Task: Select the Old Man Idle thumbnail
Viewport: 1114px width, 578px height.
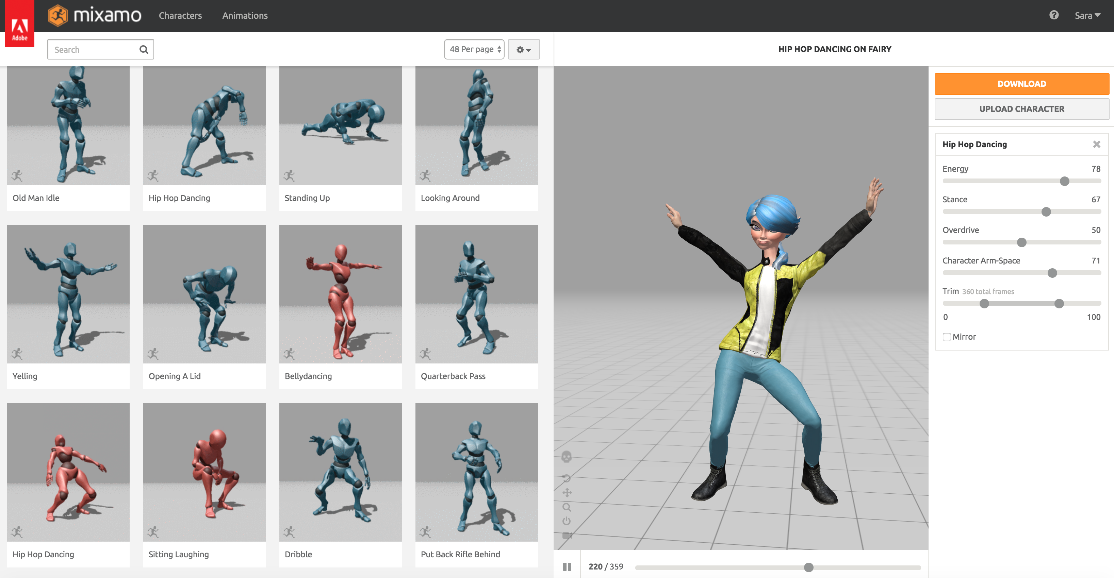Action: pos(68,126)
